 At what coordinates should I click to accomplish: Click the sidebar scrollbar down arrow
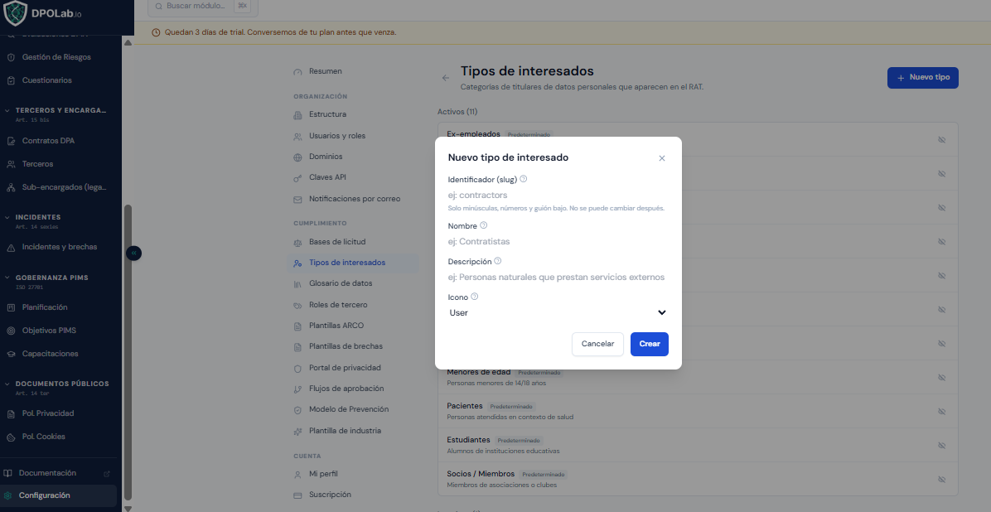(128, 508)
